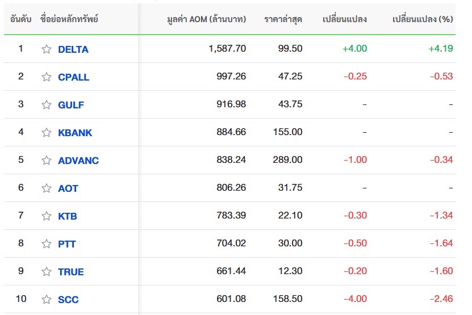Image resolution: width=472 pixels, height=315 pixels.
Task: Open the ADVANC stock details
Action: click(x=78, y=161)
